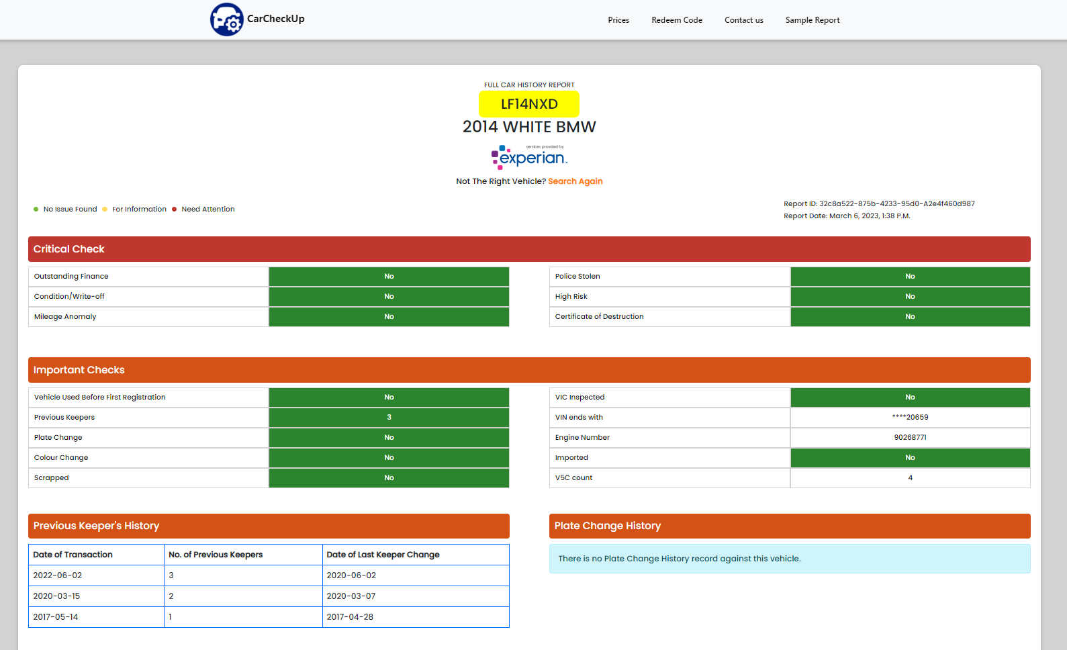This screenshot has height=650, width=1067.
Task: Click the CarCheckUp logo icon
Action: (x=227, y=19)
